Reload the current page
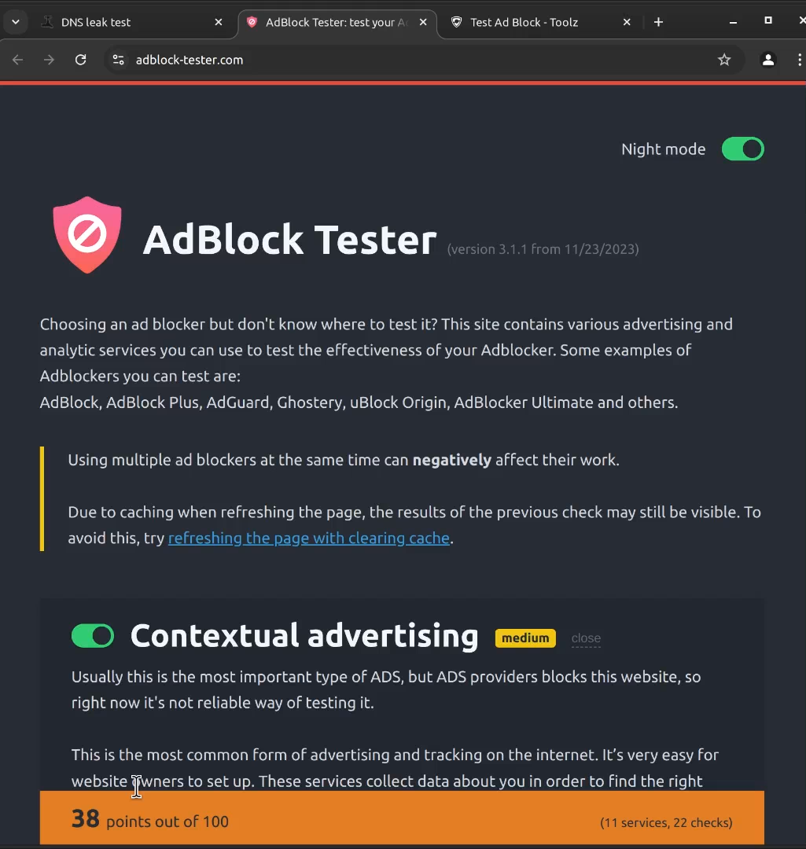Viewport: 806px width, 849px height. 81,60
